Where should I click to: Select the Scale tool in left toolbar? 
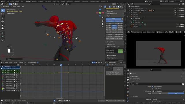tap(3, 25)
